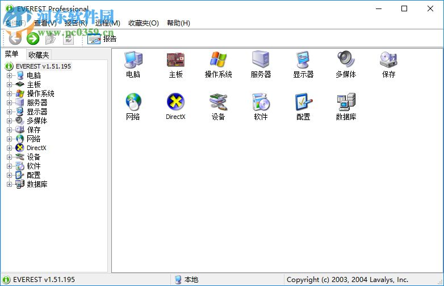Expand the 保存 tree node

[9, 130]
